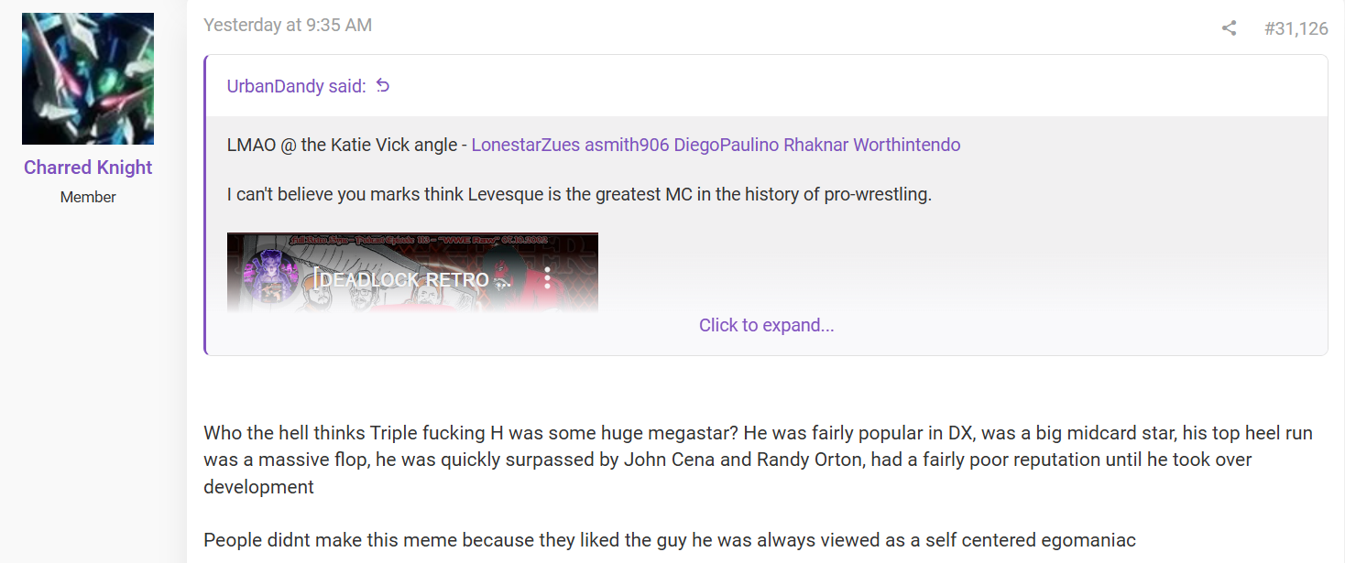Viewport: 1345px width, 563px height.
Task: Click the quoted text about Levesque
Action: tap(579, 194)
